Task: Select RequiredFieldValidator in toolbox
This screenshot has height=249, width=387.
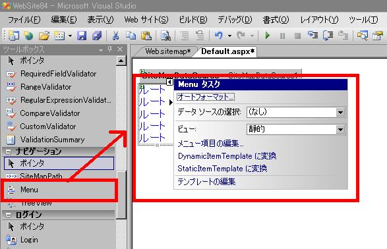Action: coord(58,74)
